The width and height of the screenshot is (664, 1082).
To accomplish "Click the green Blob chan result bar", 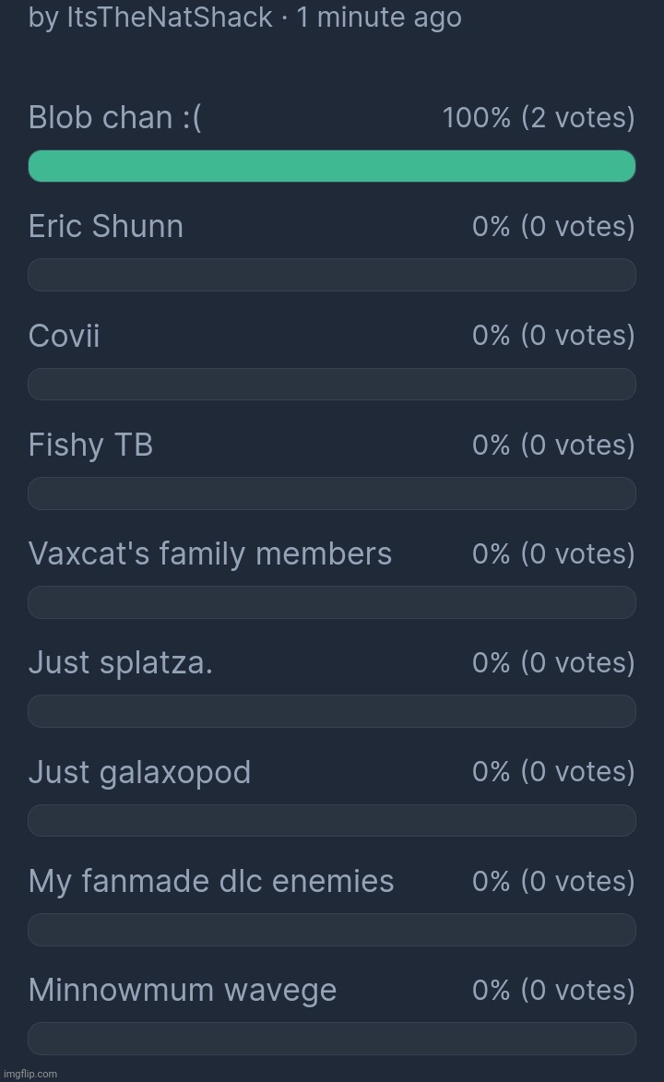I will (331, 166).
